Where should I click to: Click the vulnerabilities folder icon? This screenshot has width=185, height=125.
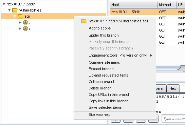pyautogui.click(x=15, y=10)
